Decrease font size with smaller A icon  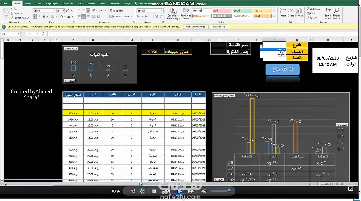72,10
